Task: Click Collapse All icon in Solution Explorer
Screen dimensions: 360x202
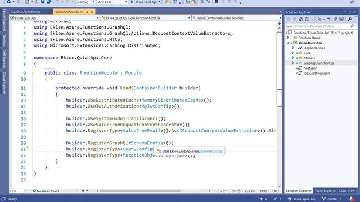Action: (335, 19)
